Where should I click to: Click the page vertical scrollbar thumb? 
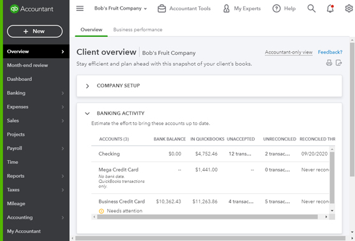(x=352, y=110)
